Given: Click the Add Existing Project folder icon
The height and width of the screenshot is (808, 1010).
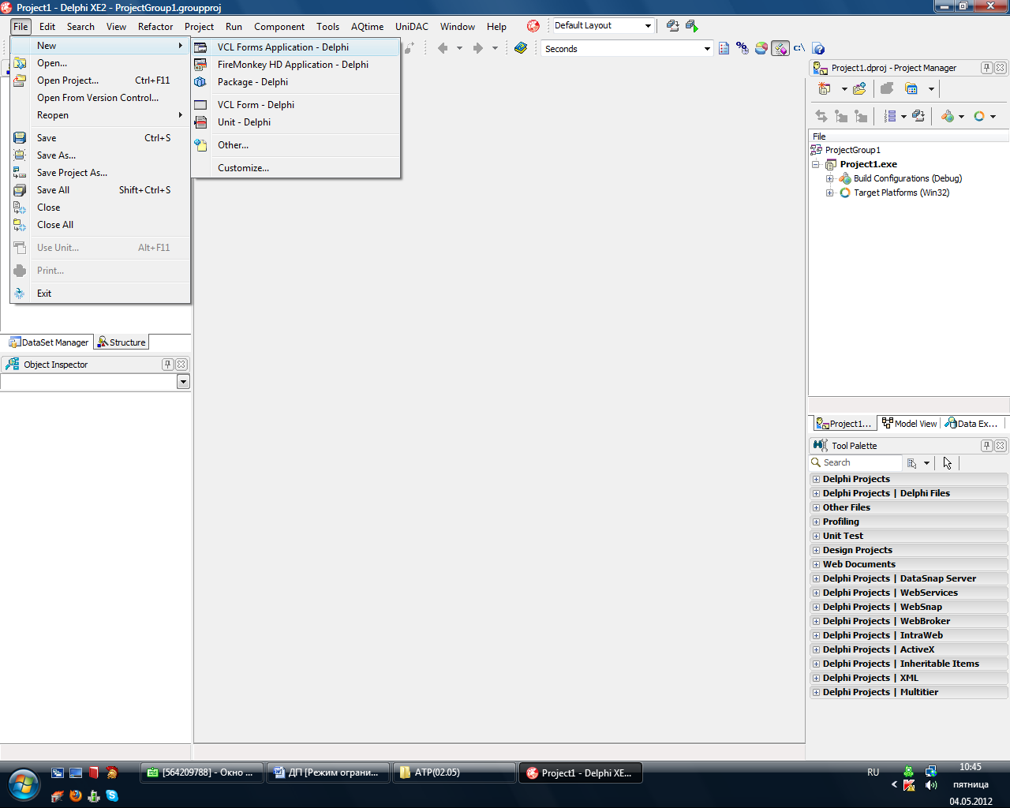Looking at the screenshot, I should [x=859, y=88].
